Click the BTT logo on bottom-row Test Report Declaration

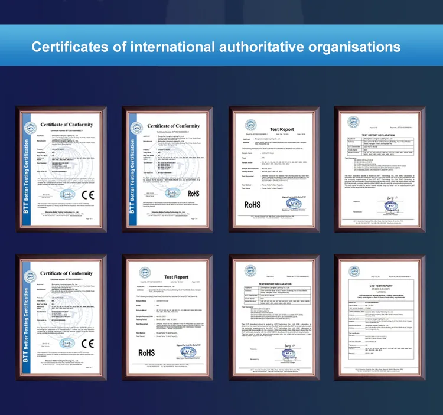250,271
